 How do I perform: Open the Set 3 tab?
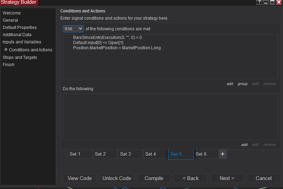pyautogui.click(x=130, y=154)
